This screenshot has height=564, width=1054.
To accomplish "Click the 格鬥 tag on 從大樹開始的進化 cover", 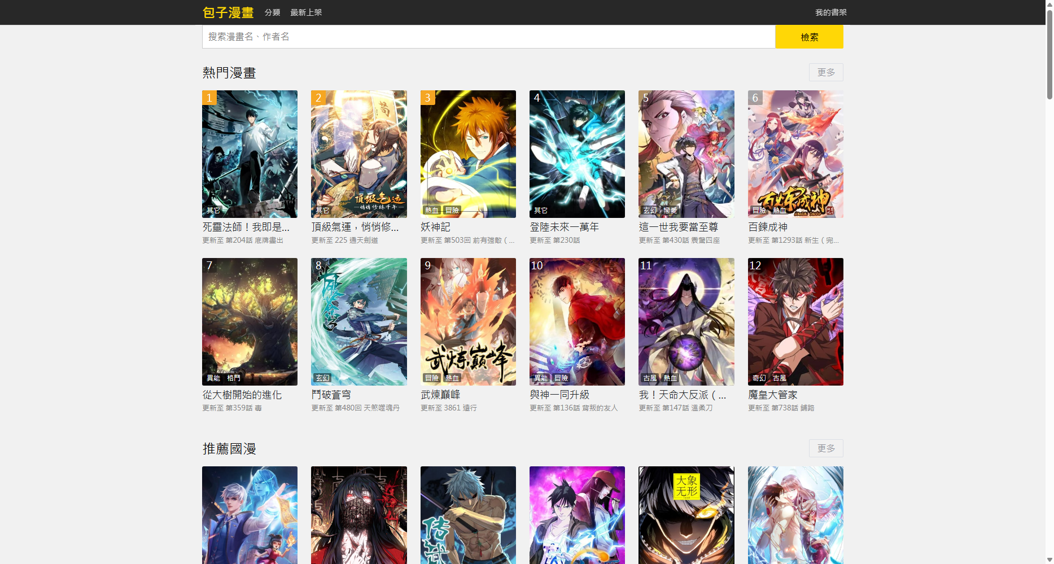I will coord(234,378).
